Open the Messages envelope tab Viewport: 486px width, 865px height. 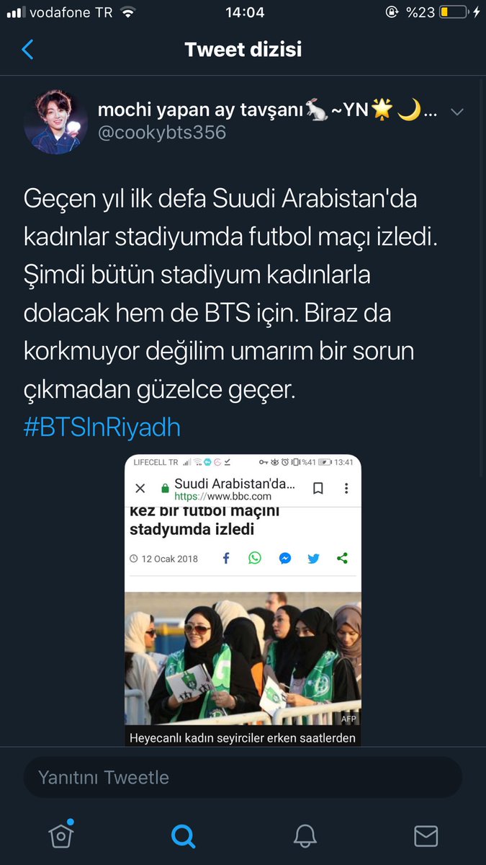[x=426, y=835]
